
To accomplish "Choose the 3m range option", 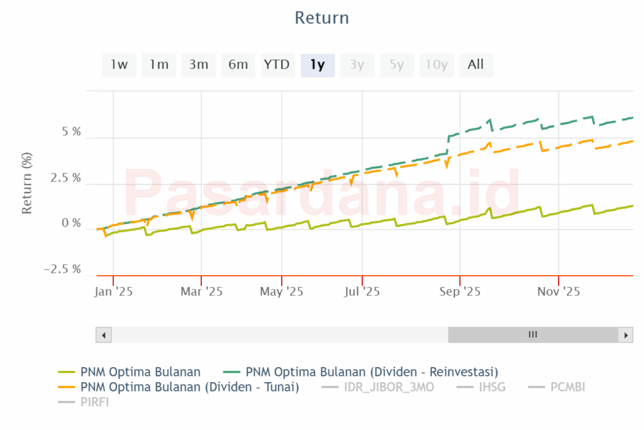I will [199, 65].
